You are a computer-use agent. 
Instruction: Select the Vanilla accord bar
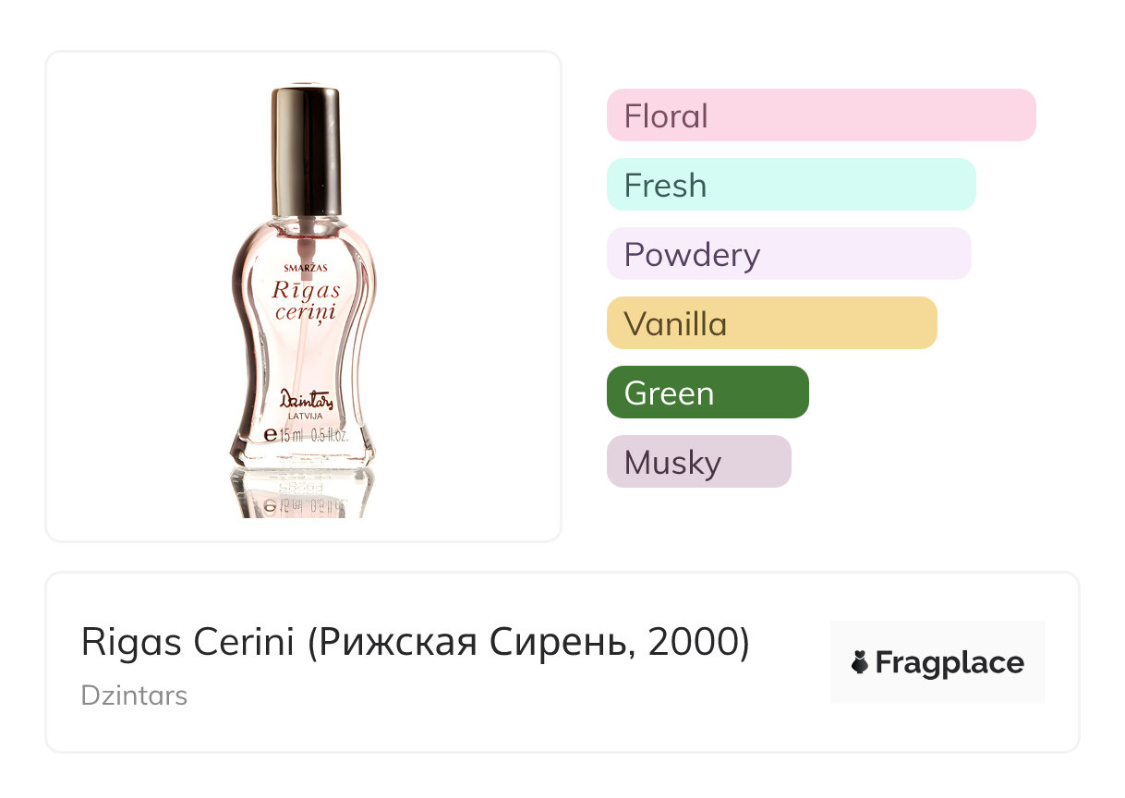(x=771, y=323)
